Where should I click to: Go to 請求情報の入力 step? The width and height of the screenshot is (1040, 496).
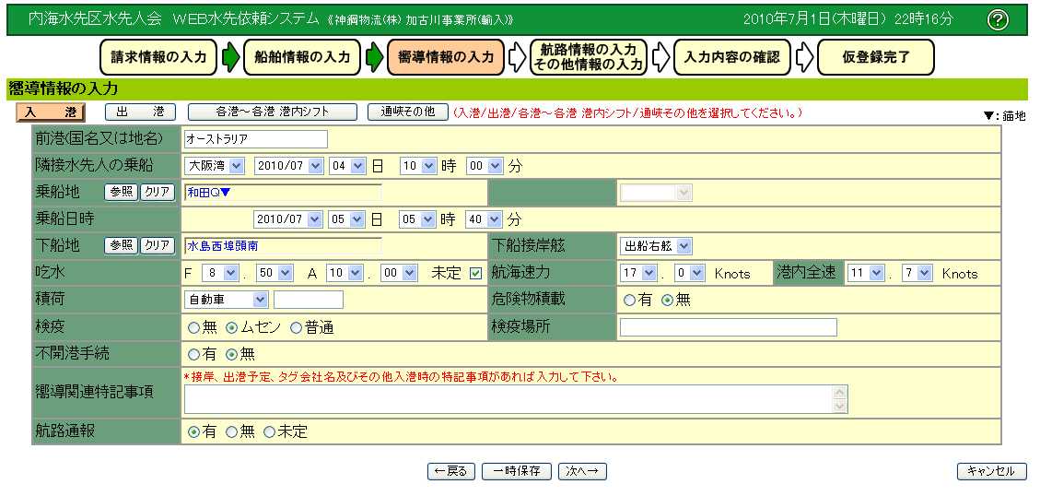[x=158, y=57]
